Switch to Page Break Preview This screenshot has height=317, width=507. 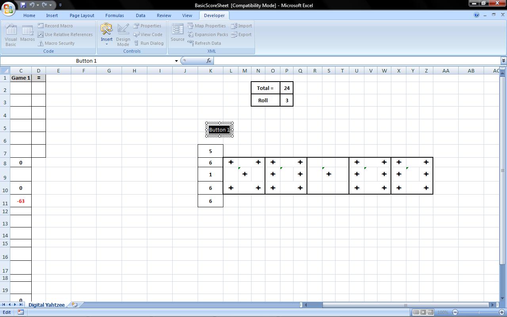[x=431, y=312]
